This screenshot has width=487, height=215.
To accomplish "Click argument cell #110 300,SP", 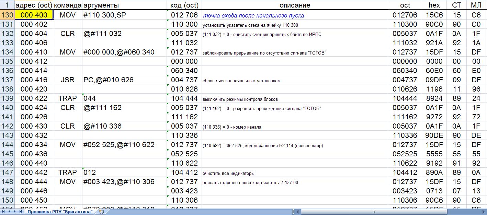I will click(124, 15).
